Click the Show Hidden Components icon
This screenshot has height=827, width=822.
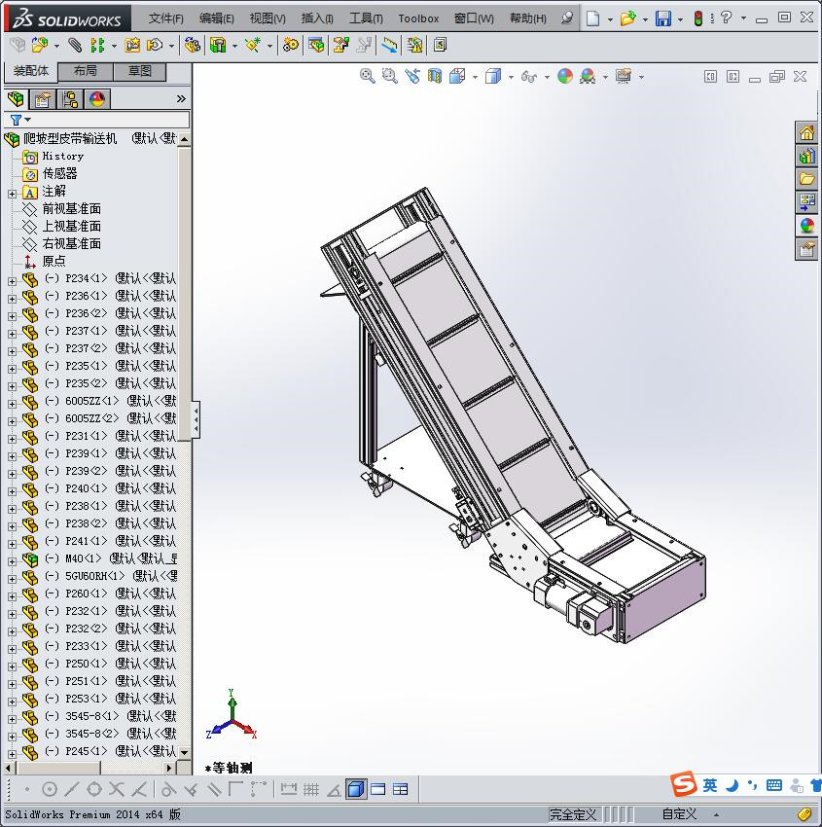[193, 46]
